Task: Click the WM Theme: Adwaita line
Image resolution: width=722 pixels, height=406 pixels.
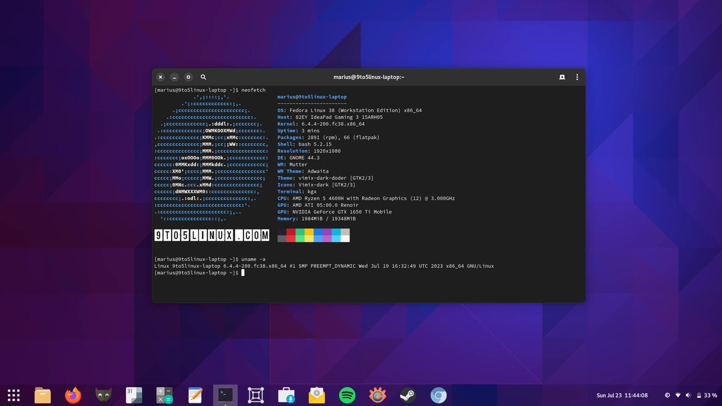Action: coord(304,171)
